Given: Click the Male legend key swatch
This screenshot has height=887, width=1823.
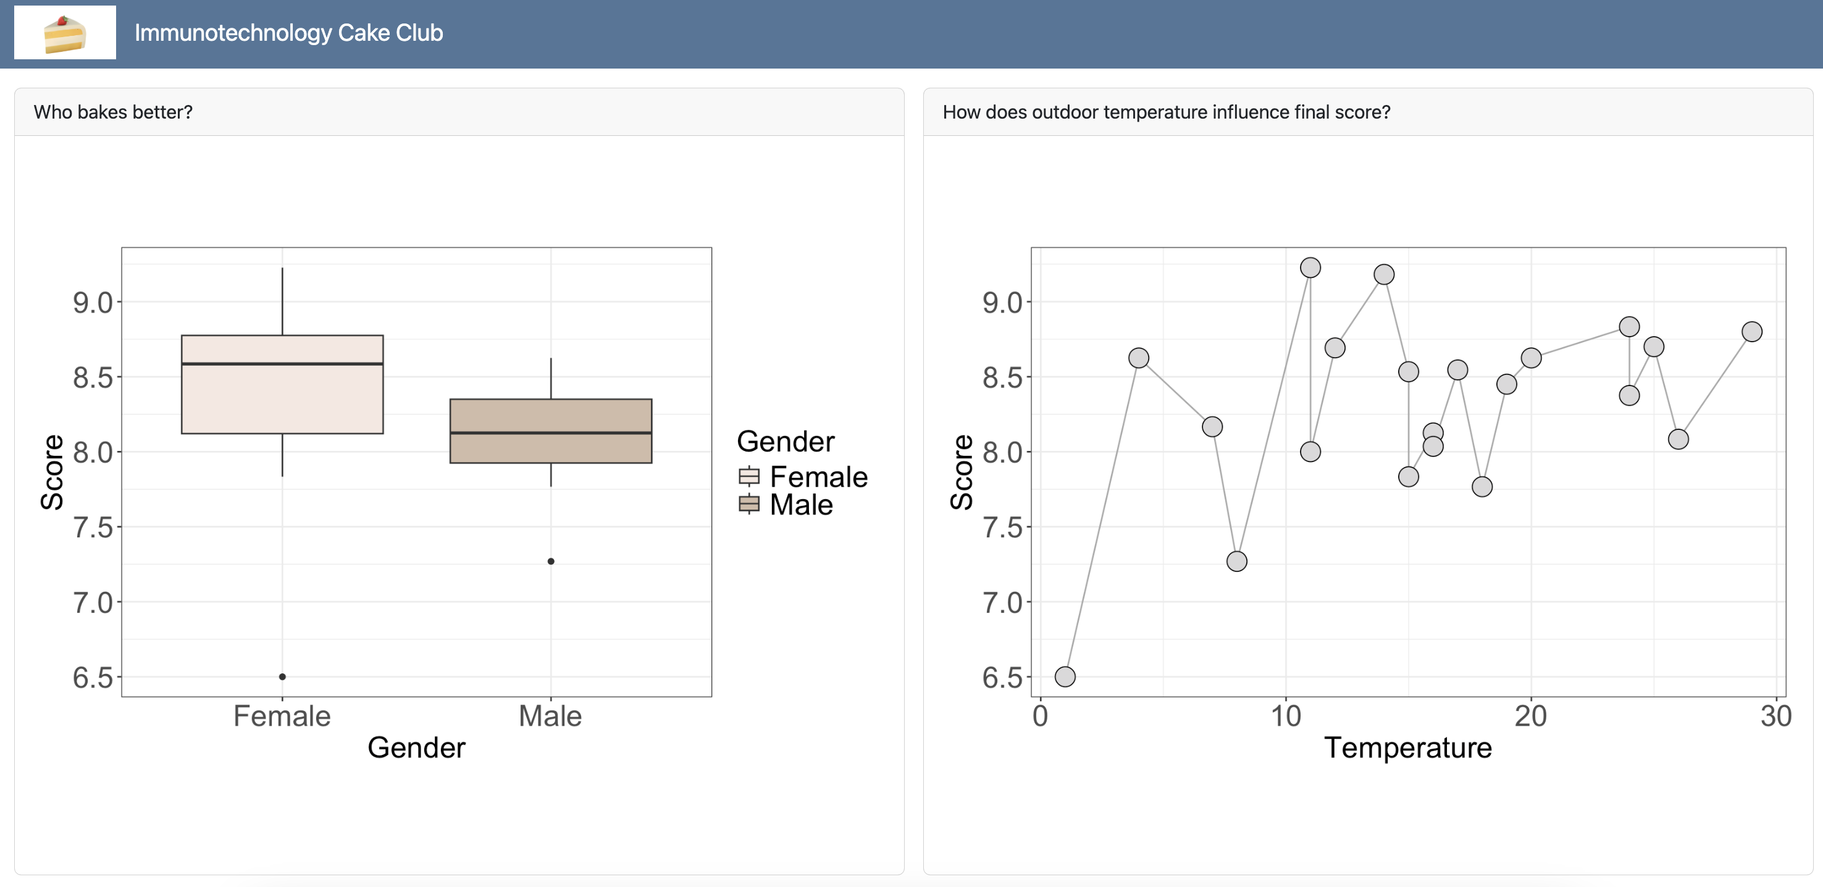Looking at the screenshot, I should pos(748,504).
